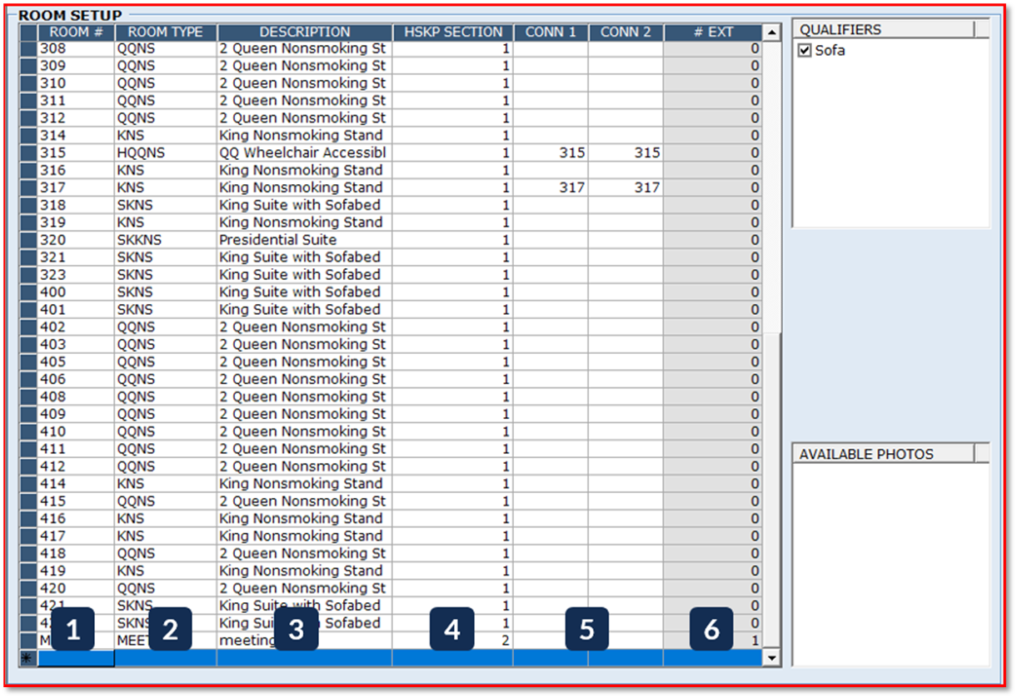Click the DESCRIPTION column header

(x=304, y=32)
